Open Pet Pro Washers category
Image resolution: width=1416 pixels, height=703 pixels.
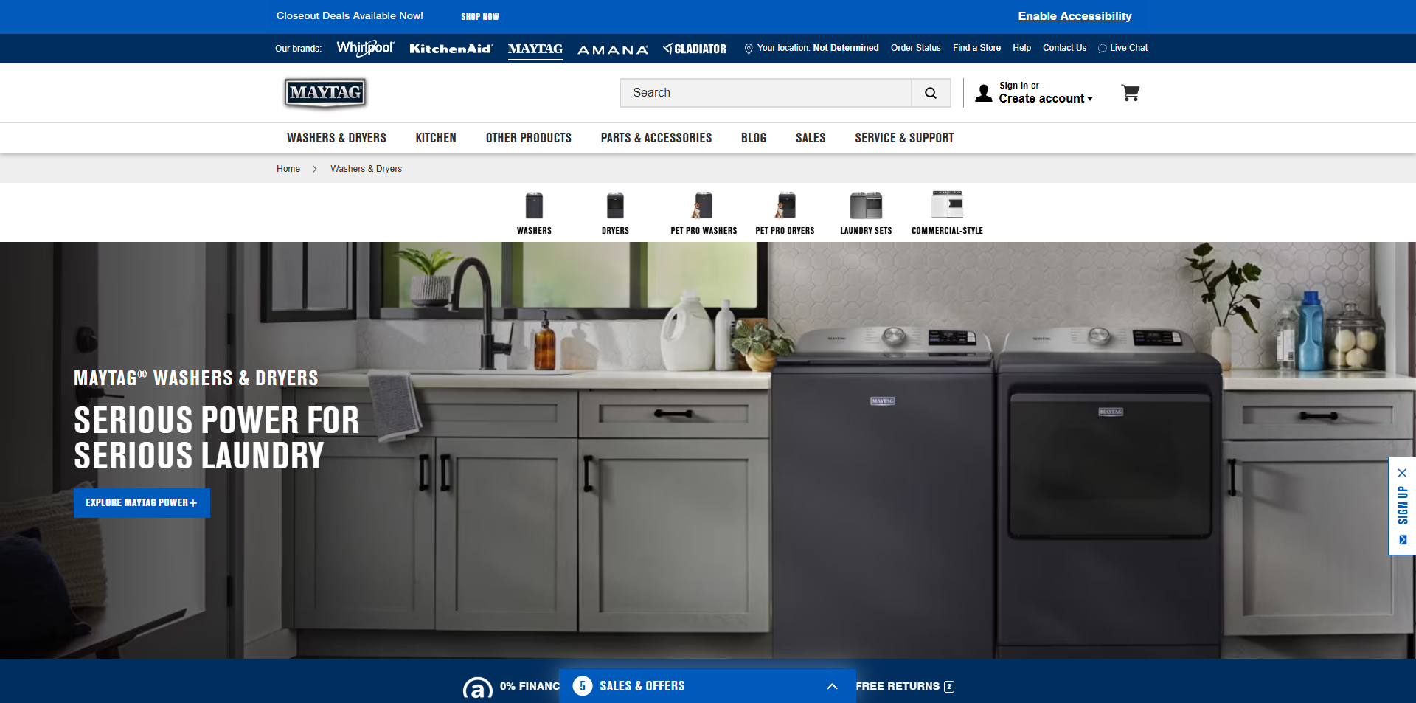tap(703, 212)
